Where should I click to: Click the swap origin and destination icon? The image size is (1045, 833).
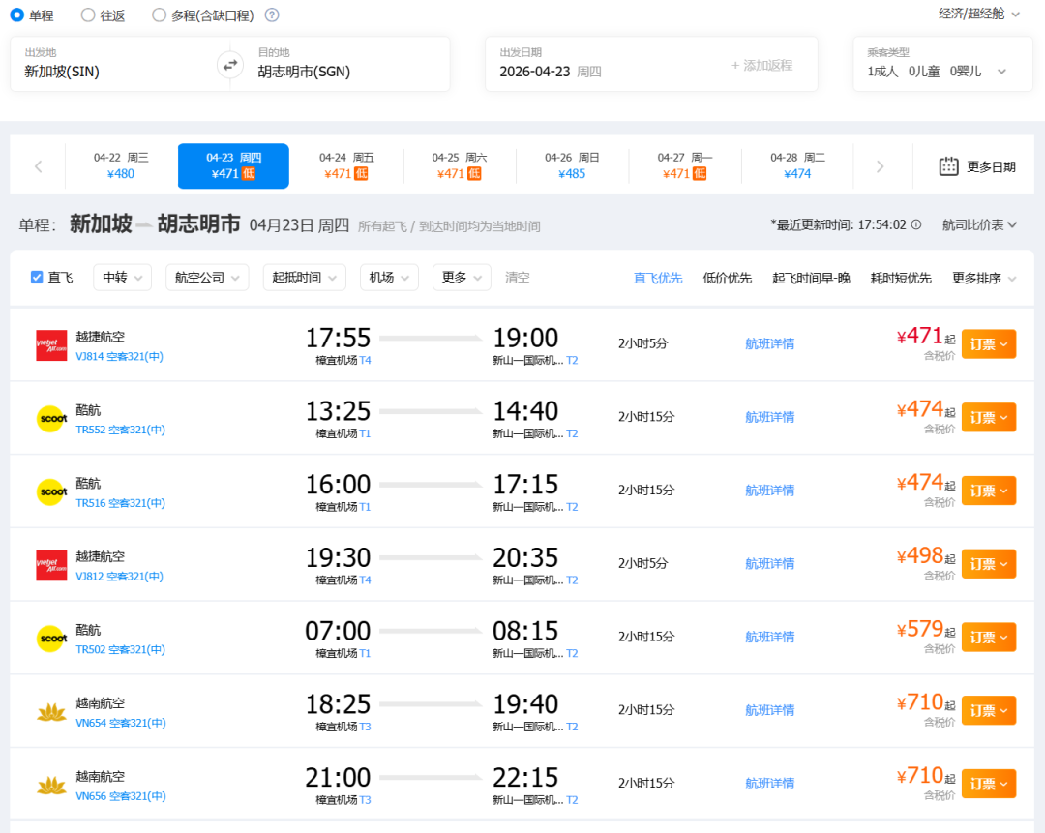coord(229,65)
